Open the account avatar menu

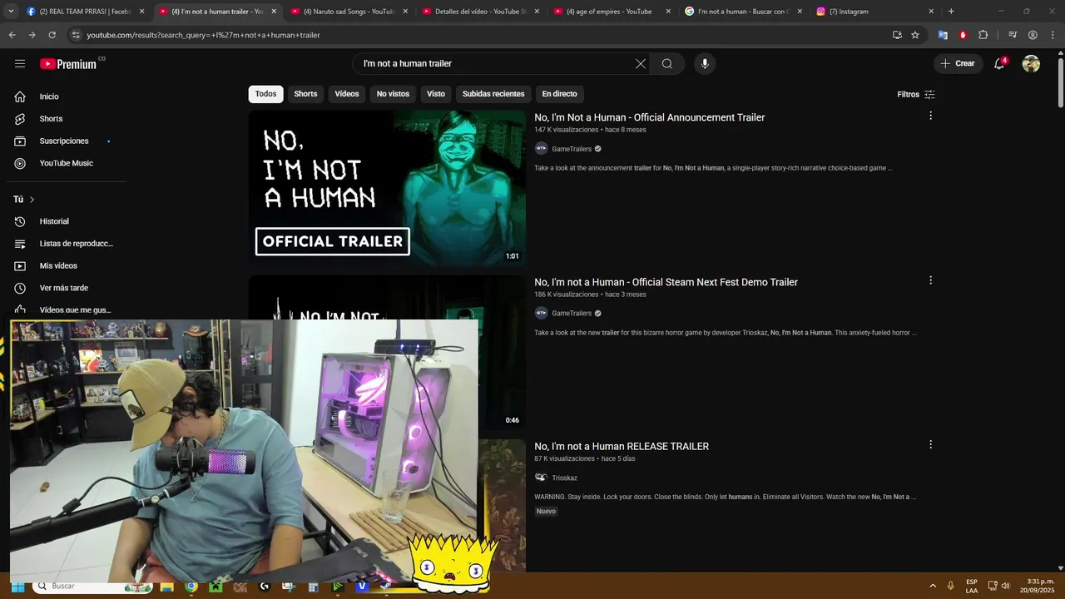[1031, 63]
